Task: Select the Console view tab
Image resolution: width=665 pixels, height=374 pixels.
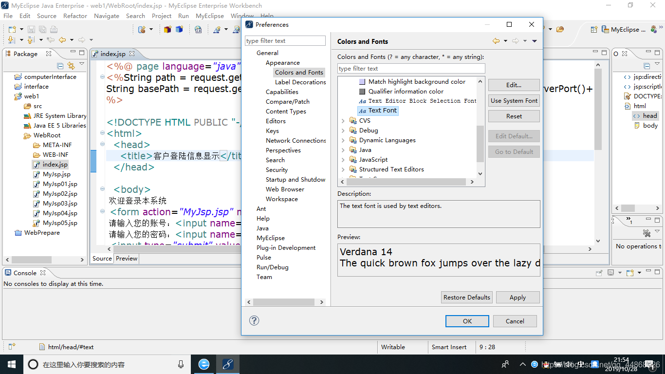Action: [24, 273]
